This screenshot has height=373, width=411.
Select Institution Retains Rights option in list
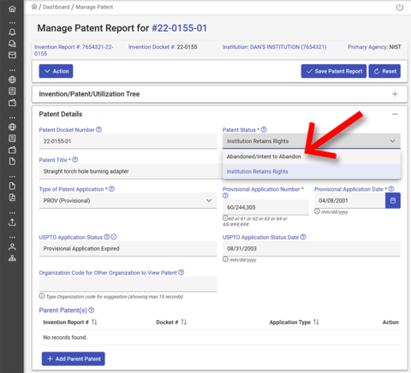tap(312, 171)
